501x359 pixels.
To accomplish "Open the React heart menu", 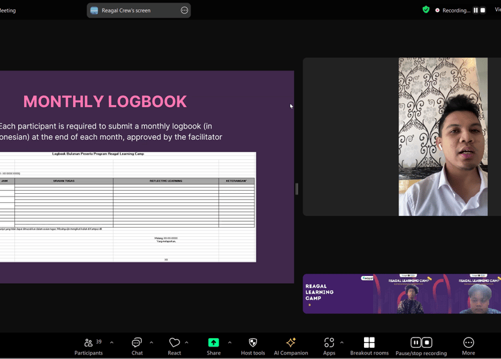I will (174, 347).
